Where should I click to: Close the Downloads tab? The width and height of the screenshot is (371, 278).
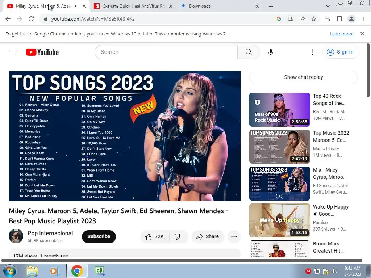(257, 6)
